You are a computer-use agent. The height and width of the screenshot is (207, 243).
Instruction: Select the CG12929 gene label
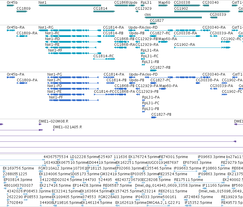(144, 9)
